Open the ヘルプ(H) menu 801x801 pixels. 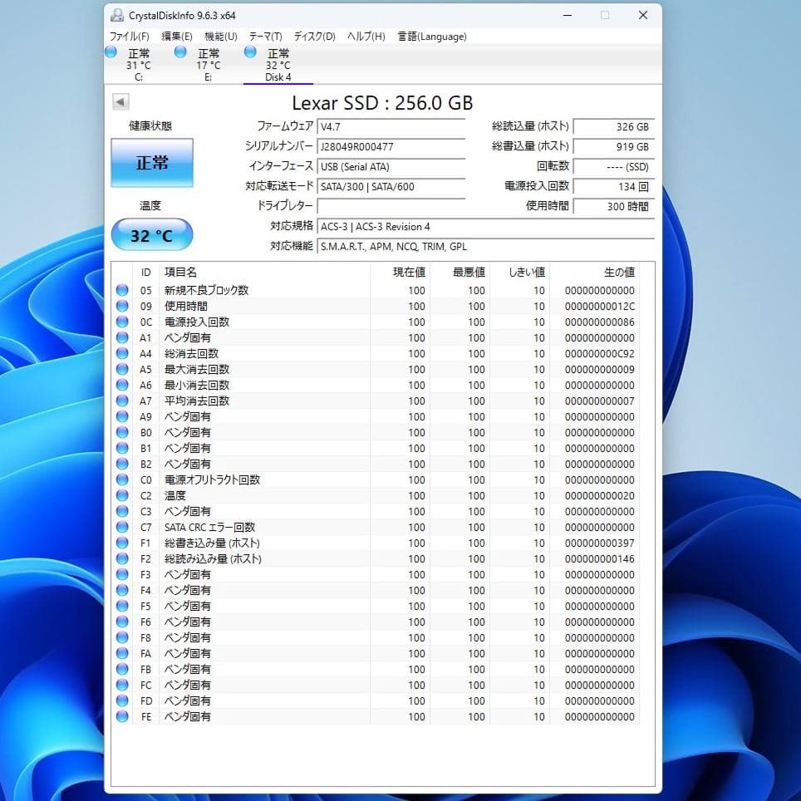(366, 37)
